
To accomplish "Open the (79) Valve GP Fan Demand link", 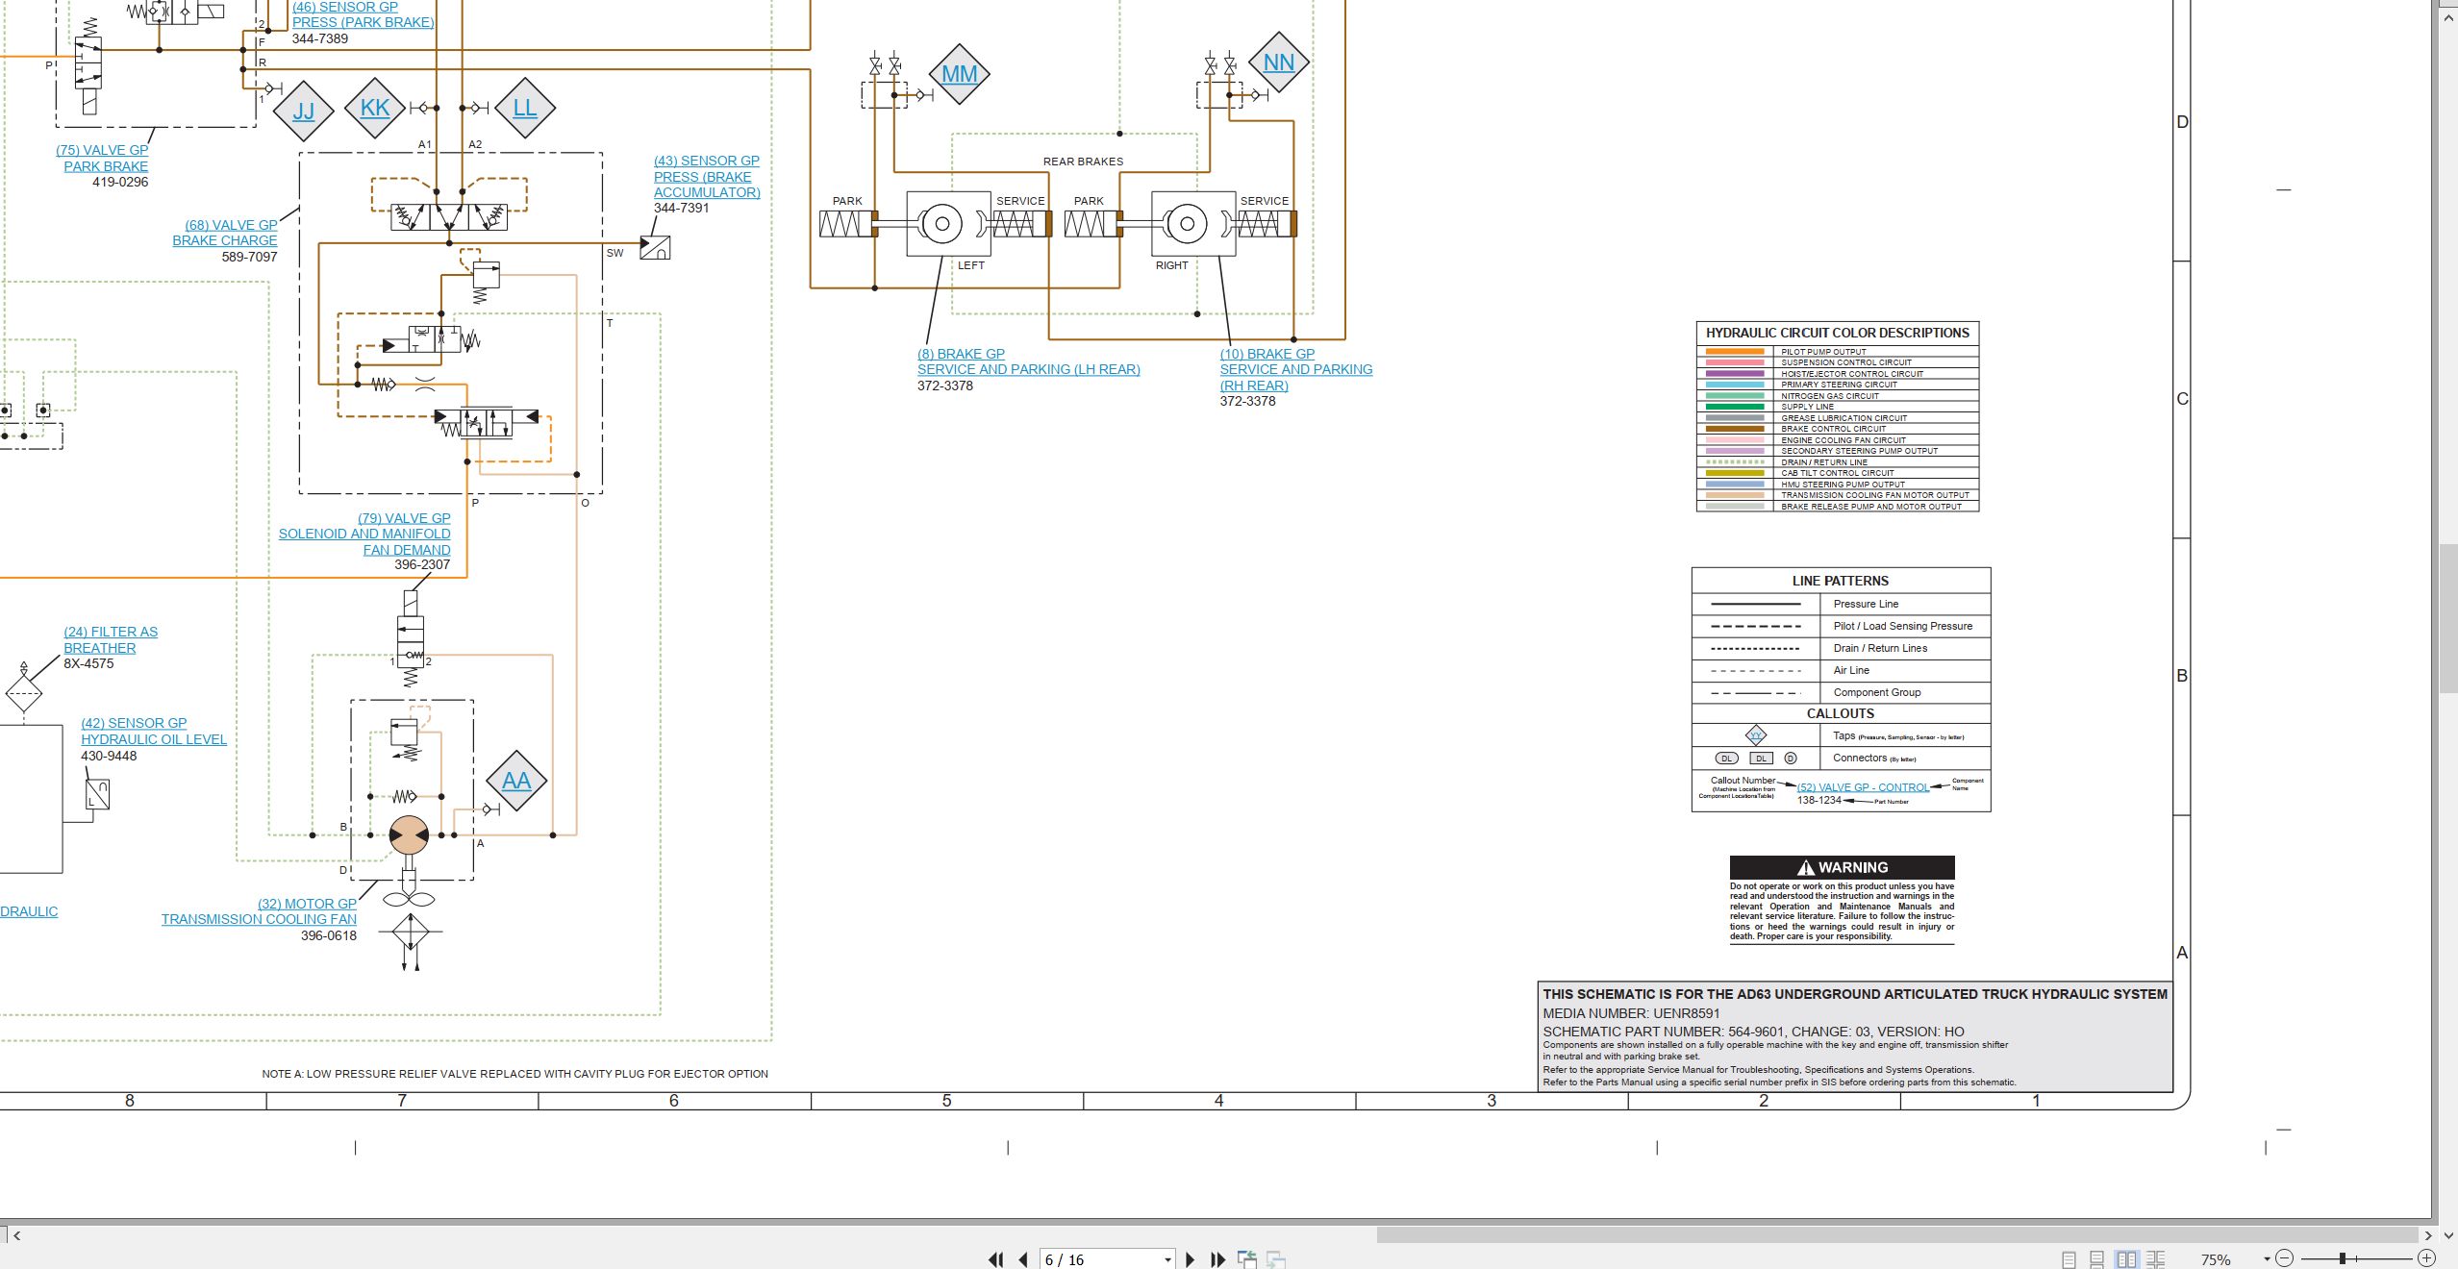I will [364, 534].
